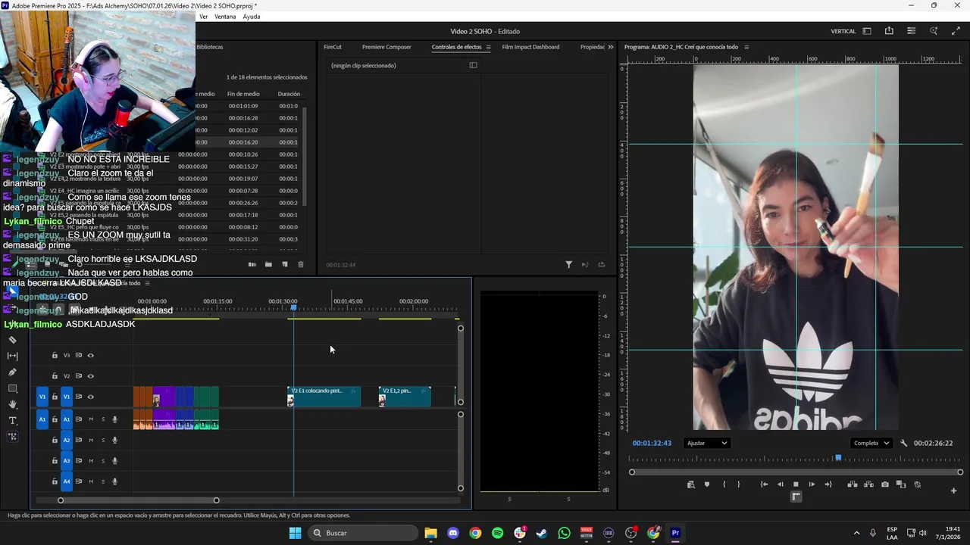
Task: Add a marker in the Program monitor
Action: (707, 484)
